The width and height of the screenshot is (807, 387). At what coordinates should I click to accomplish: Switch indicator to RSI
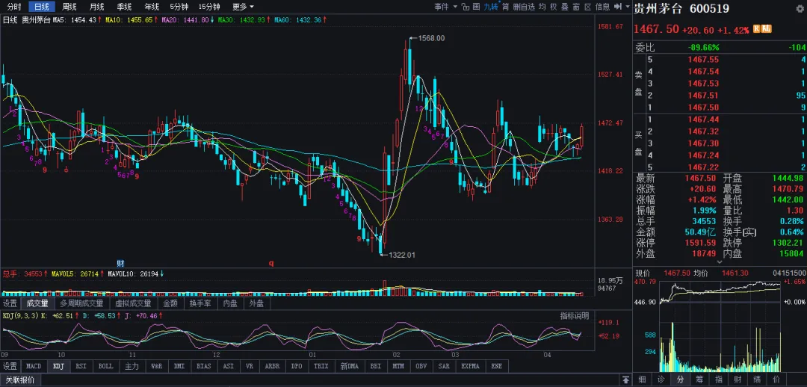(x=81, y=366)
